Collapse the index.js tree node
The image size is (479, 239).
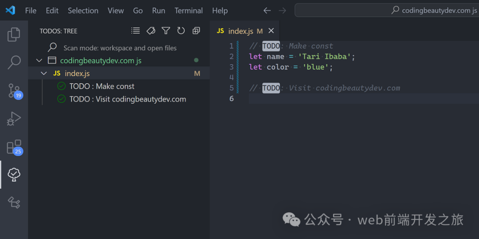click(x=44, y=73)
